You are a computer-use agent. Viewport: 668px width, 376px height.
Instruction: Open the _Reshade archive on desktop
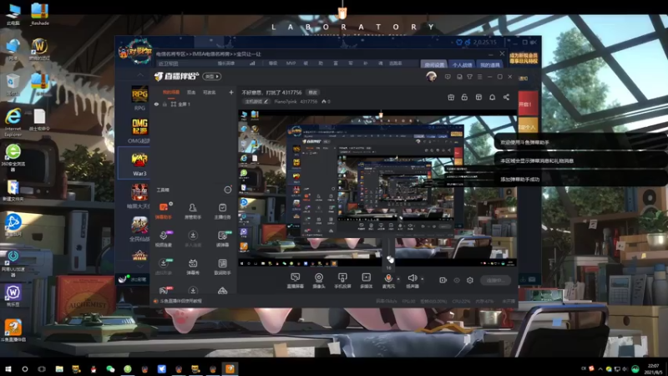tap(39, 14)
